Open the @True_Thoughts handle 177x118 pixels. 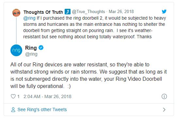88,12
